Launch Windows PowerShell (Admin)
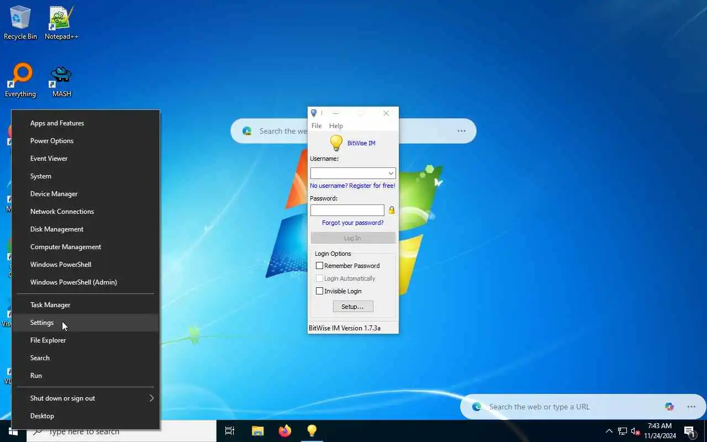707x442 pixels. [86, 282]
